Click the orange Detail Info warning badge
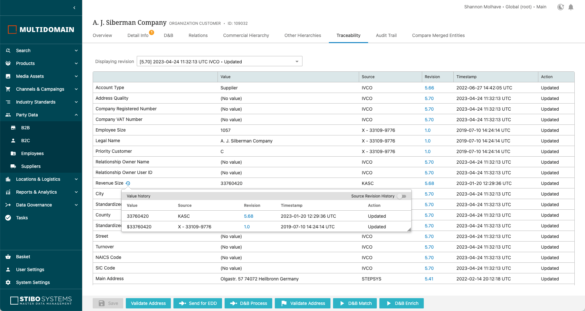The height and width of the screenshot is (311, 585). pos(152,32)
